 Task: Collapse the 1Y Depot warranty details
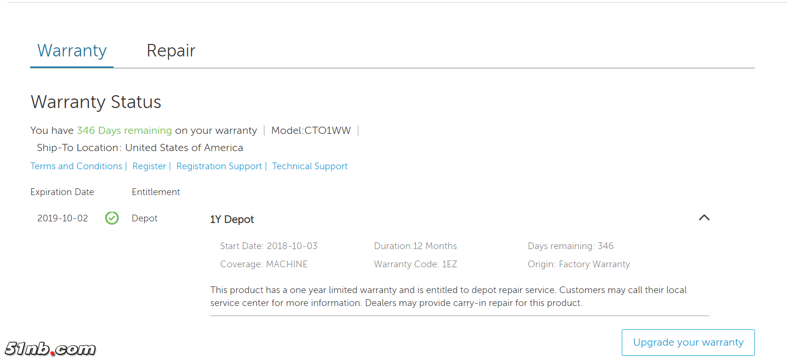coord(704,218)
